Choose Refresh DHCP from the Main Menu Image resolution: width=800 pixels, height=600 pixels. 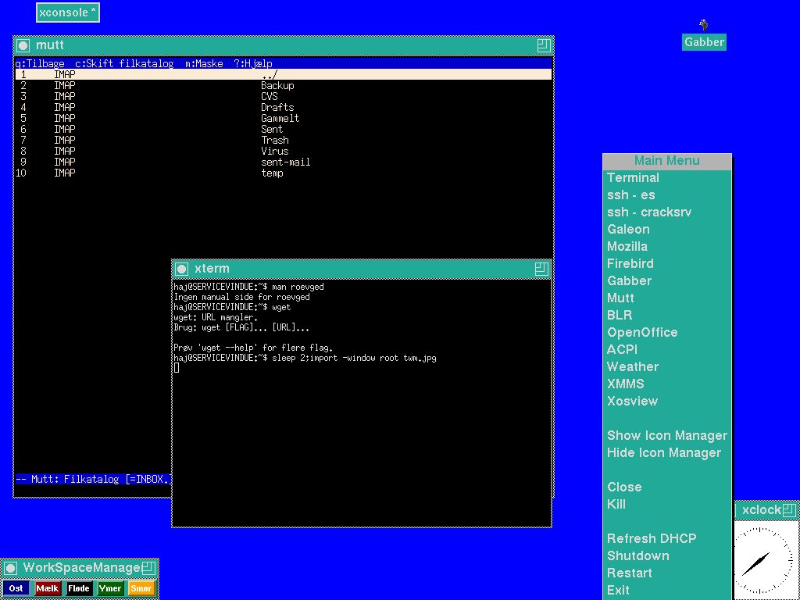[x=651, y=539]
